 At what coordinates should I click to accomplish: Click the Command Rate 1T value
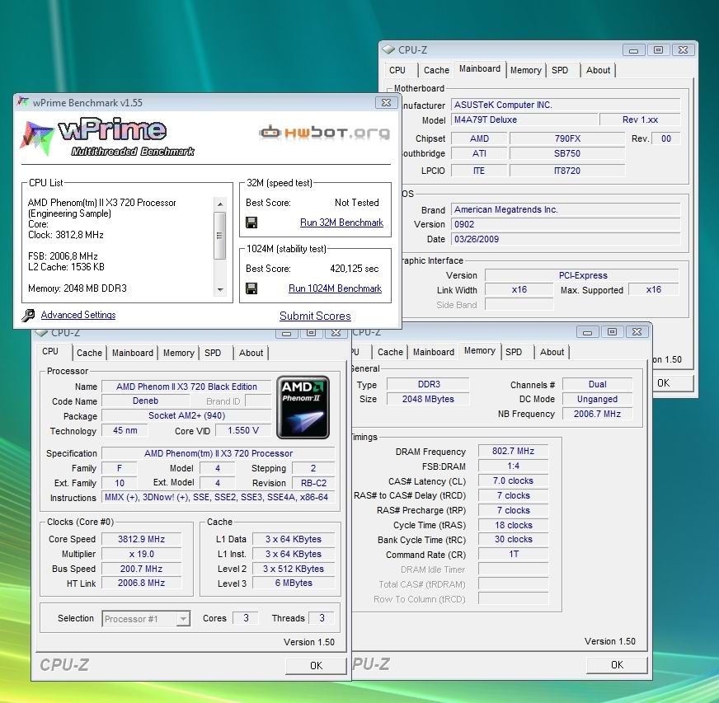pyautogui.click(x=513, y=554)
